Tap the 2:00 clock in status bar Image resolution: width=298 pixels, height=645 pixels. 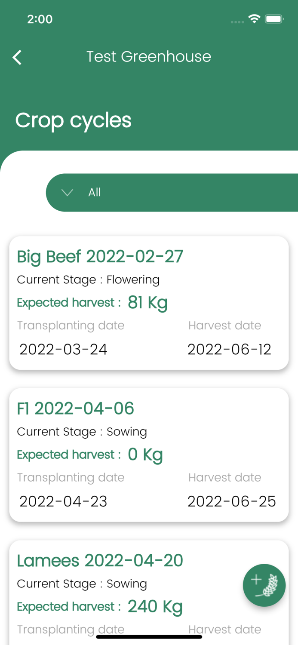pyautogui.click(x=40, y=19)
